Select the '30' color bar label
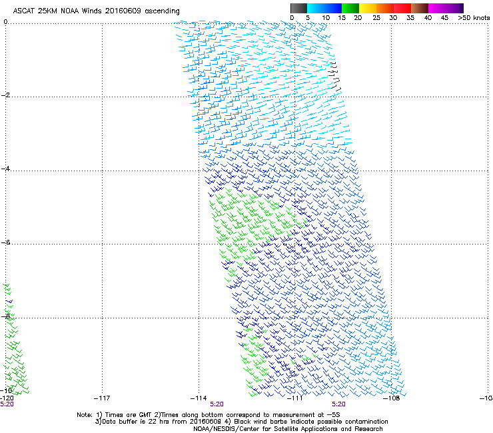This screenshot has width=493, height=433. pyautogui.click(x=393, y=18)
